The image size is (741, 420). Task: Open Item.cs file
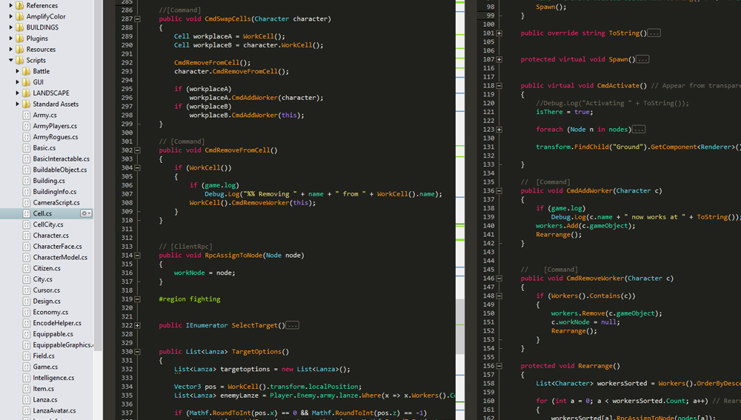pos(43,389)
